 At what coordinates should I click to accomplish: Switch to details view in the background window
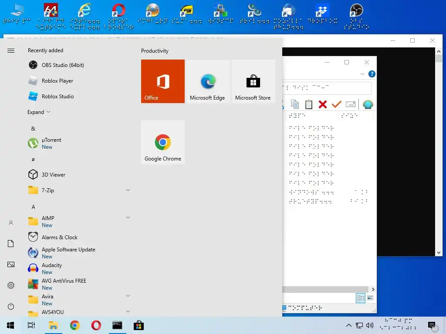[x=361, y=298]
